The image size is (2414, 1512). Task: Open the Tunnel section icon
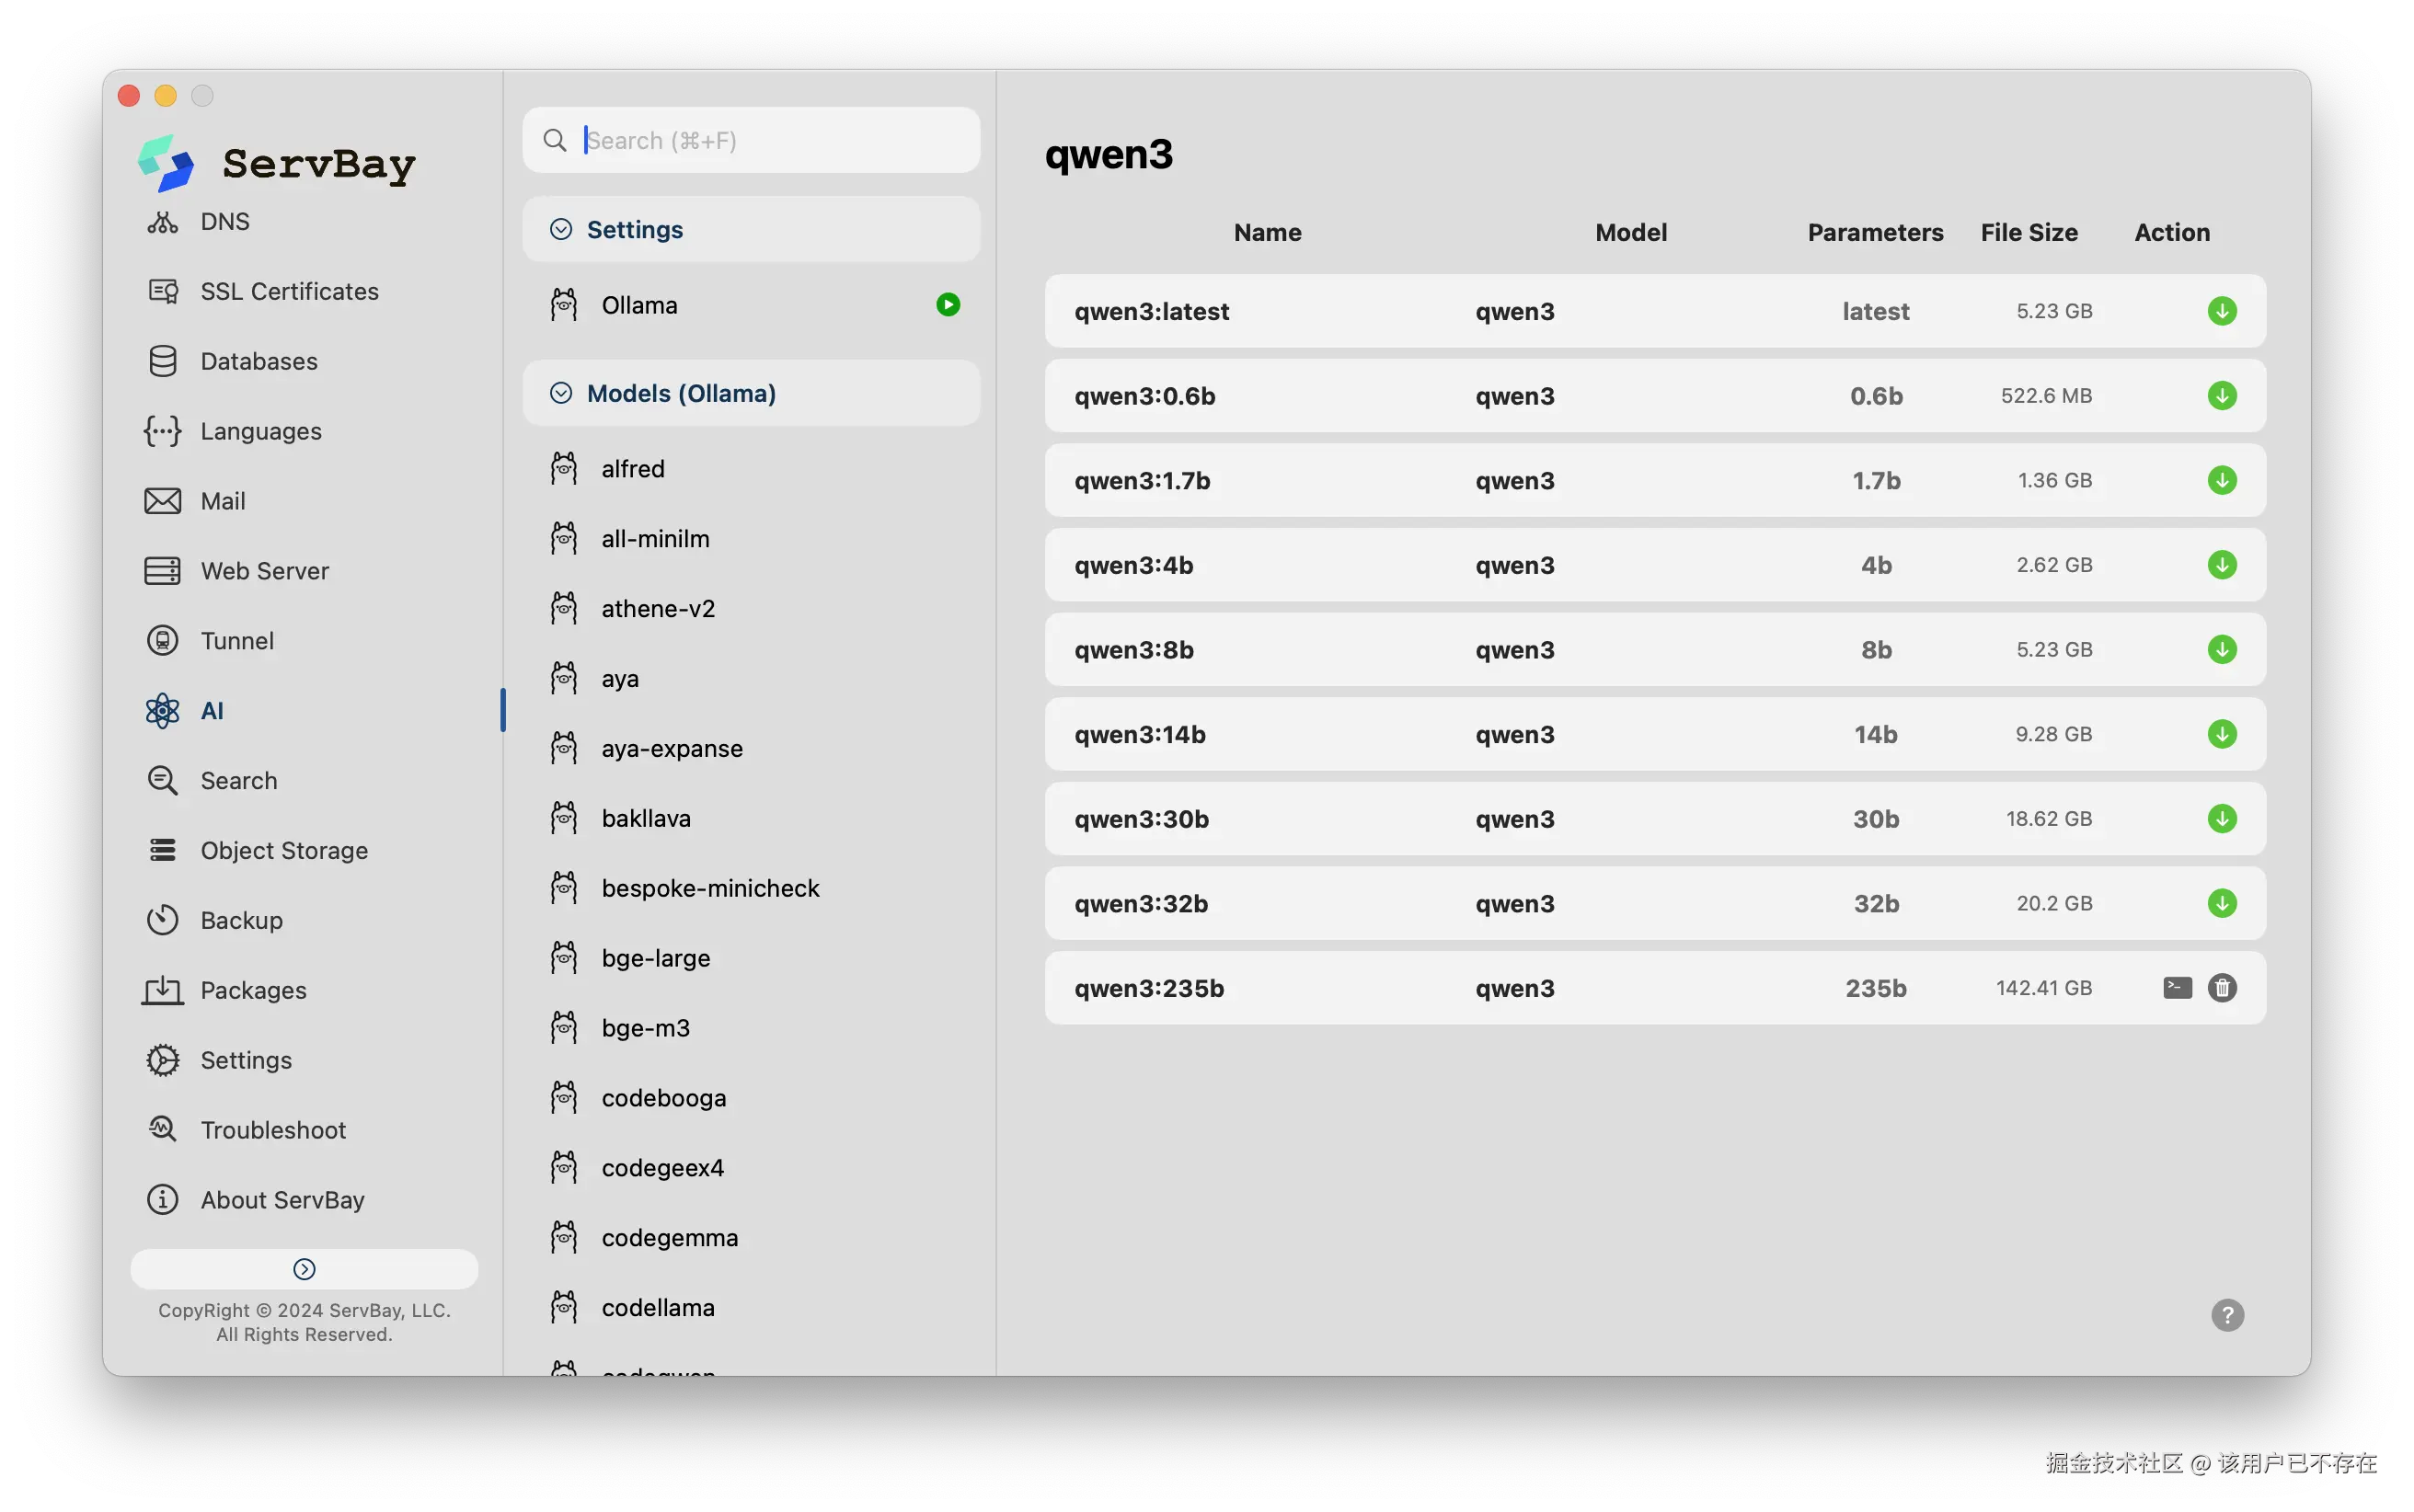[162, 641]
